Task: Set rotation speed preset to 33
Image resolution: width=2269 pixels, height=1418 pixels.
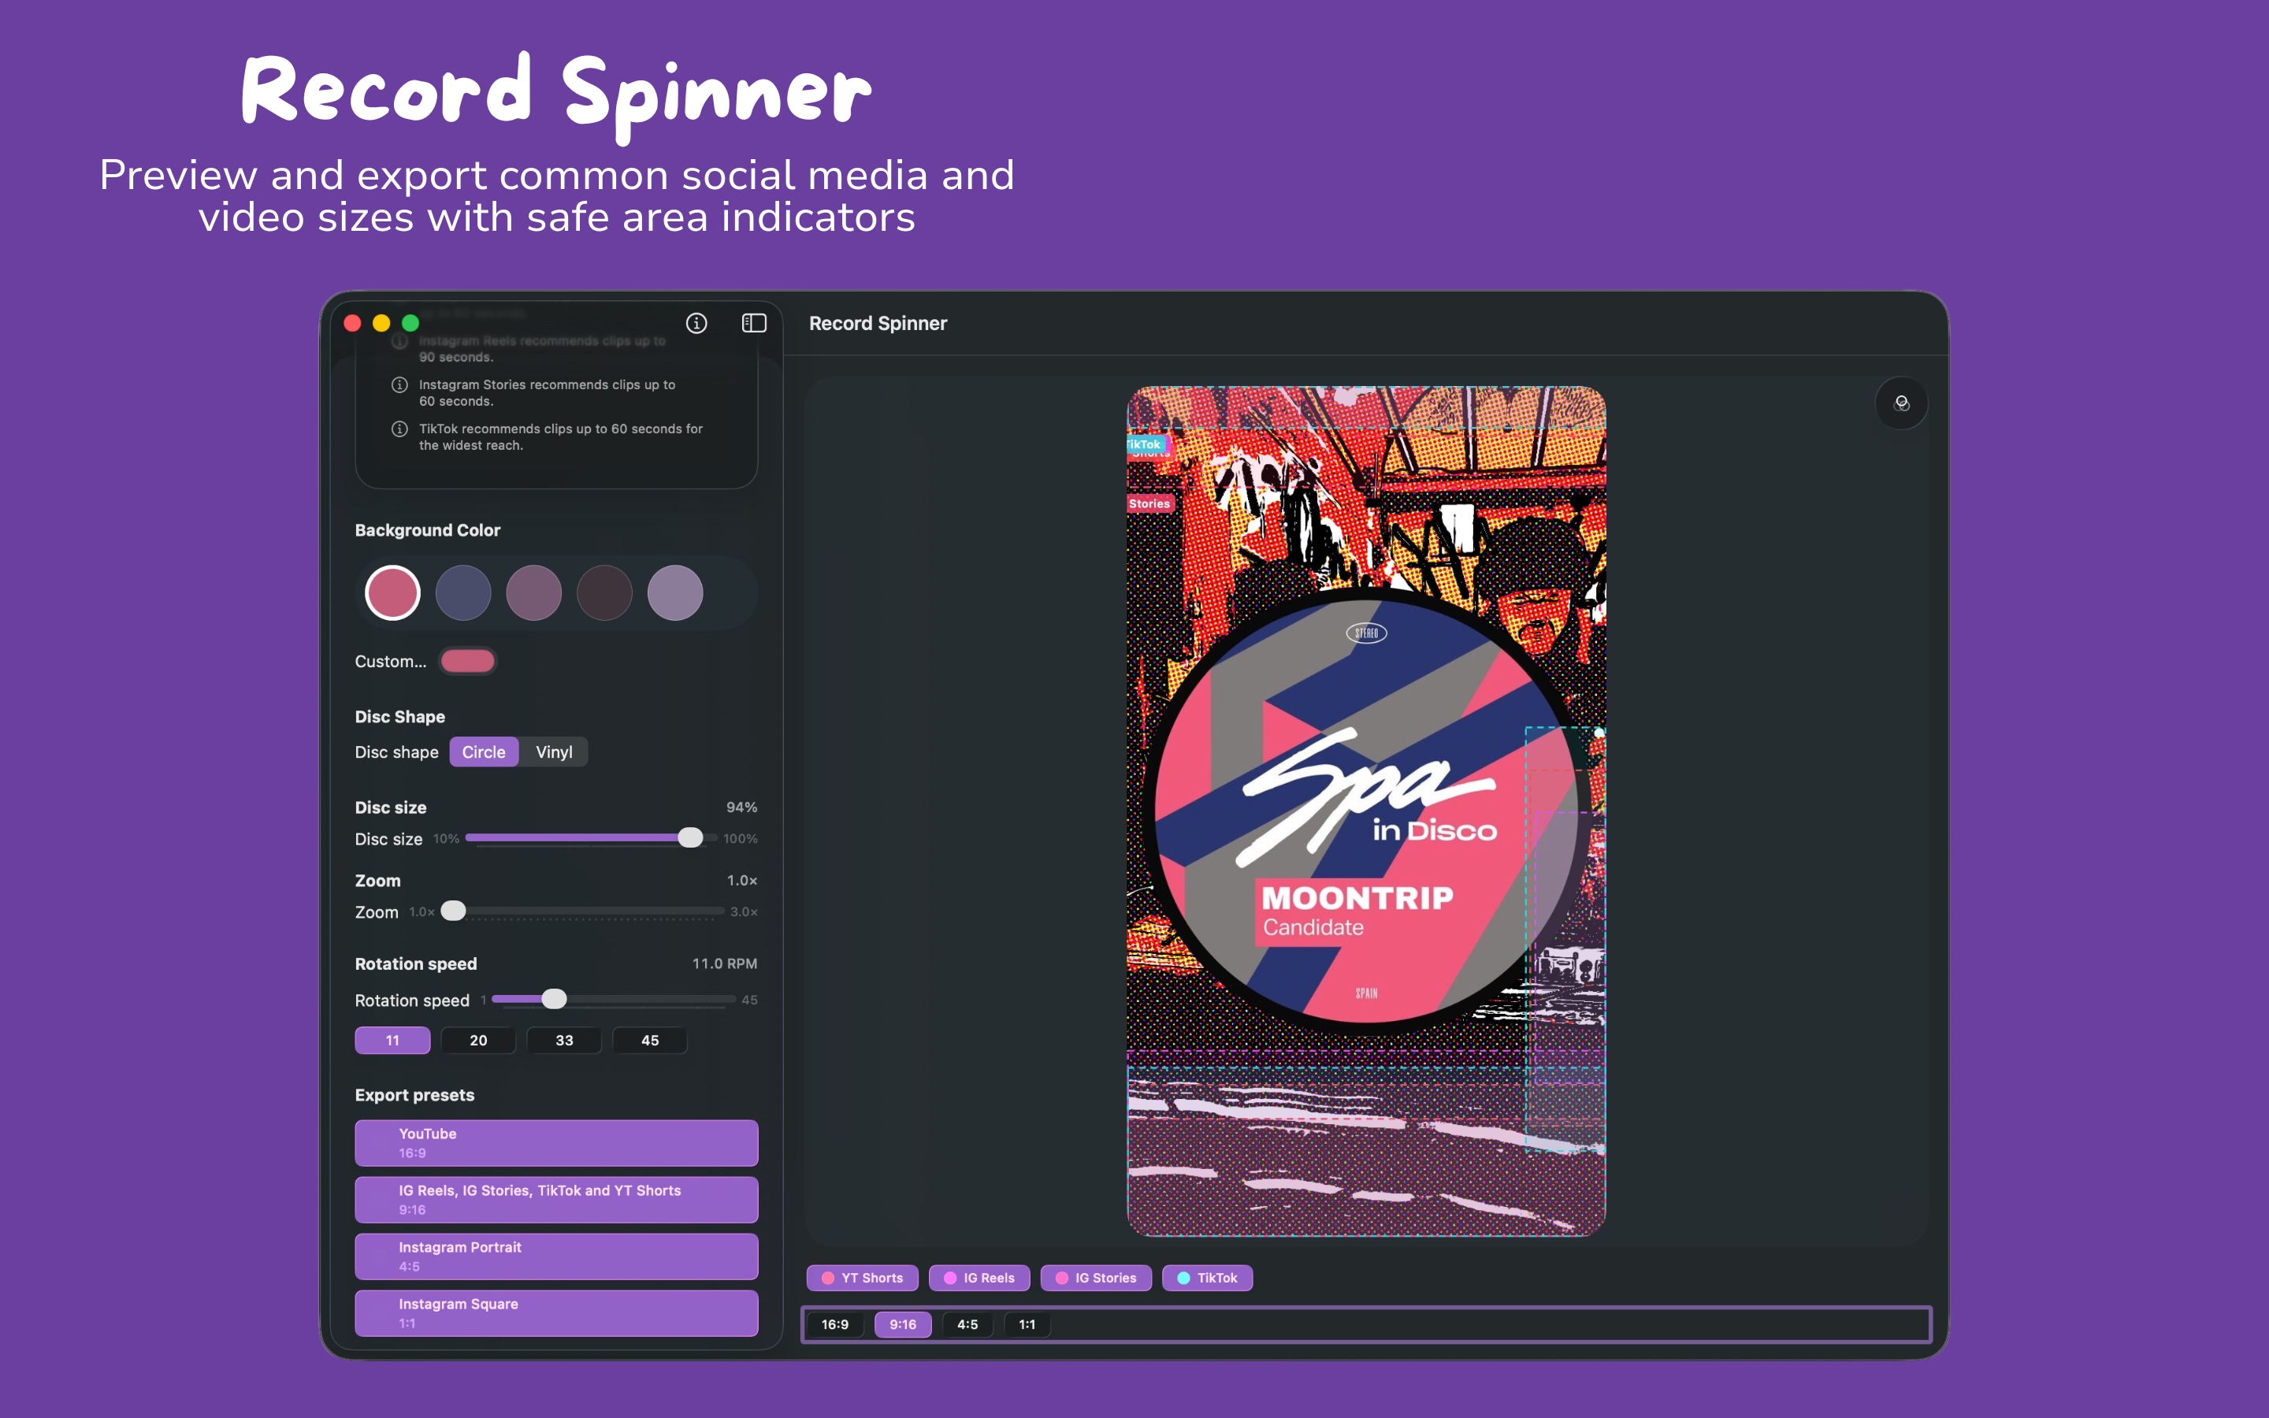Action: pyautogui.click(x=564, y=1040)
